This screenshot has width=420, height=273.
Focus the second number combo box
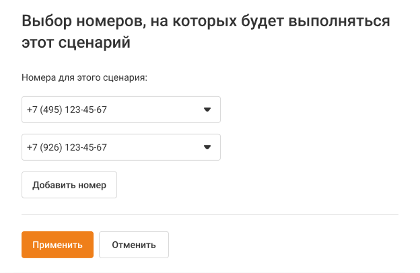(x=121, y=147)
